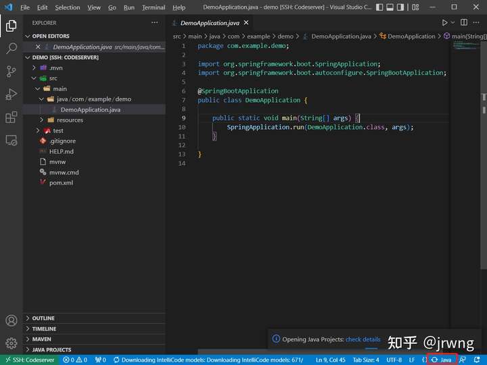Viewport: 487px width, 365px height.
Task: Click the DemoApplication class breadcrumb
Action: 407,36
